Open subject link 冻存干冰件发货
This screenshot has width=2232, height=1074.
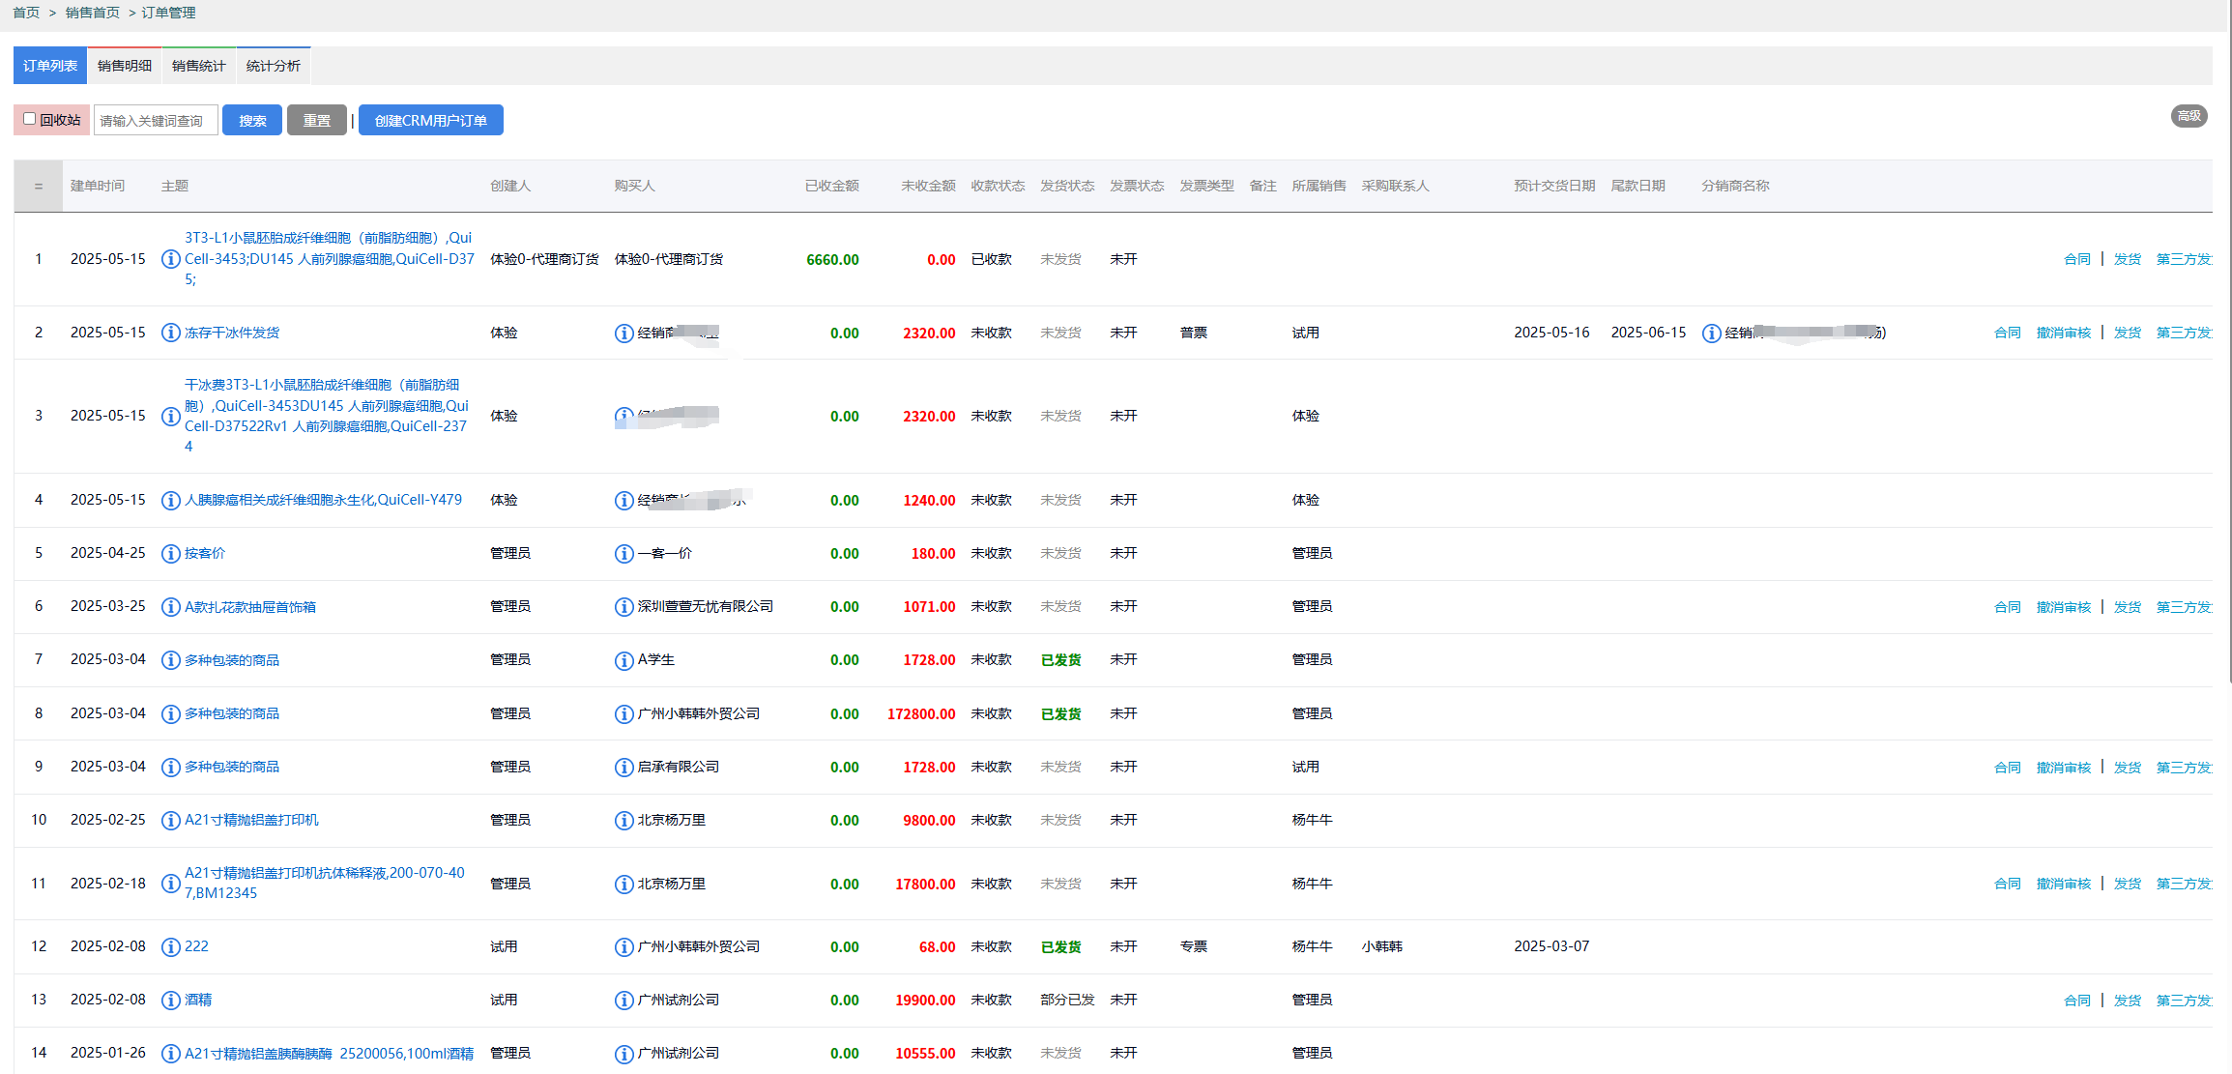[232, 333]
